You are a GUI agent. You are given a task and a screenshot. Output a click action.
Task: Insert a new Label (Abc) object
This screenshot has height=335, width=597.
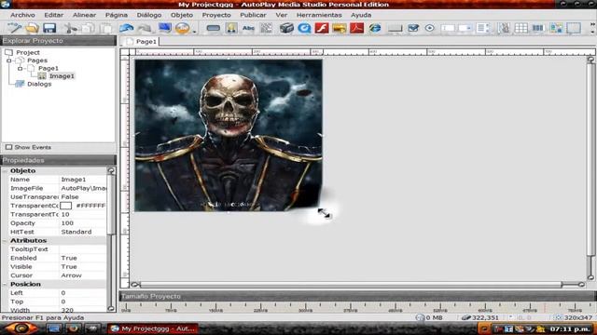pos(249,28)
